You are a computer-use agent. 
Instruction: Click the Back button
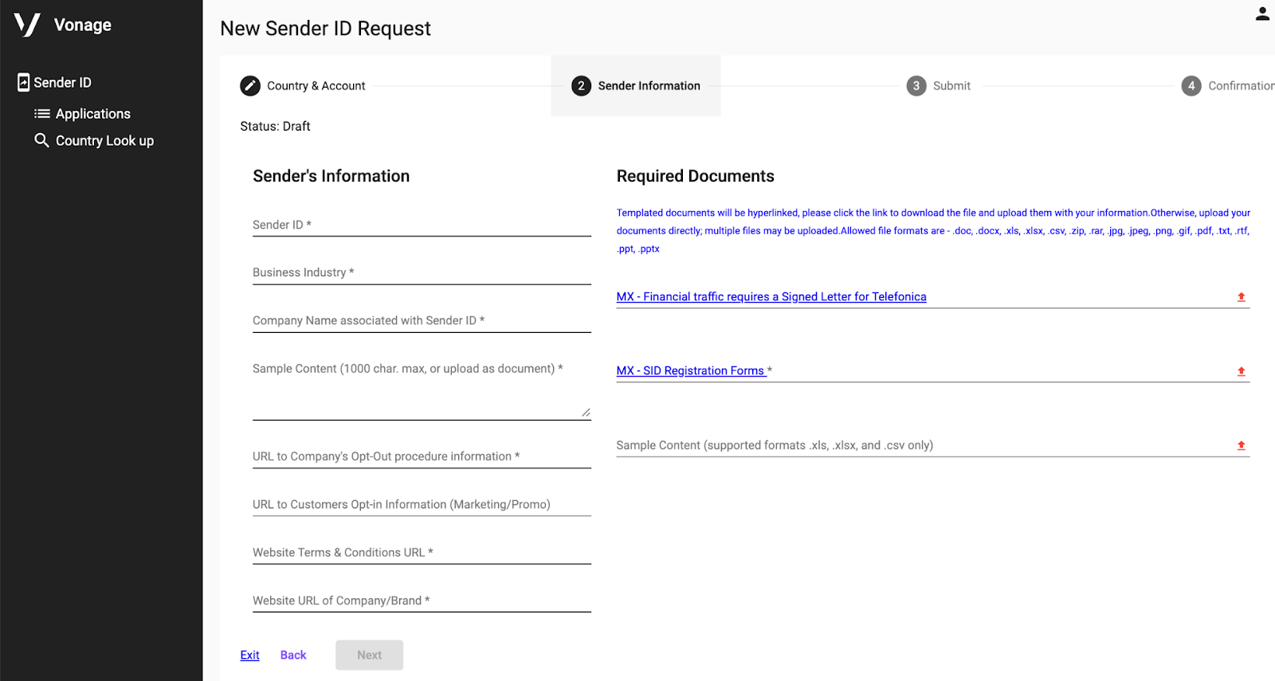click(x=293, y=655)
